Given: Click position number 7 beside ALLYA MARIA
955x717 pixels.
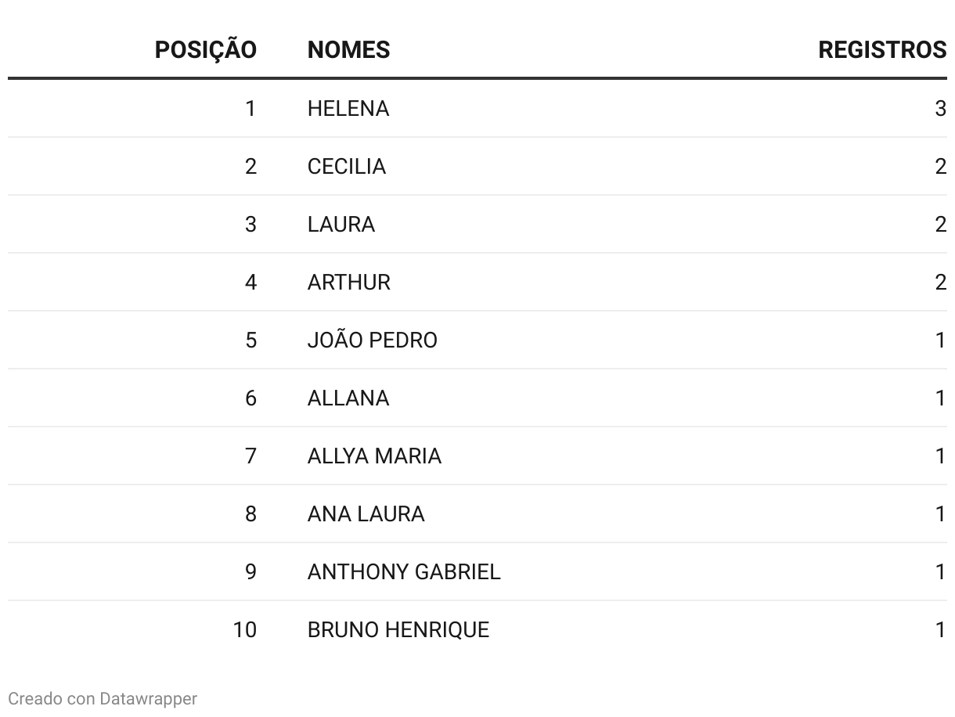Looking at the screenshot, I should point(250,456).
